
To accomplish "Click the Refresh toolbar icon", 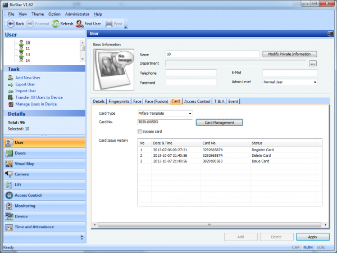I will (56, 24).
